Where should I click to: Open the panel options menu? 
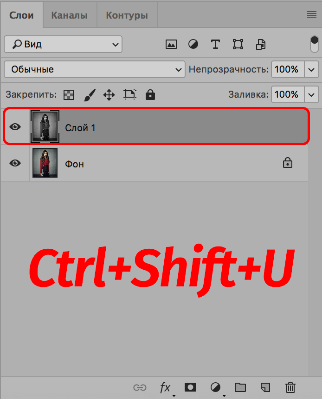click(x=311, y=15)
